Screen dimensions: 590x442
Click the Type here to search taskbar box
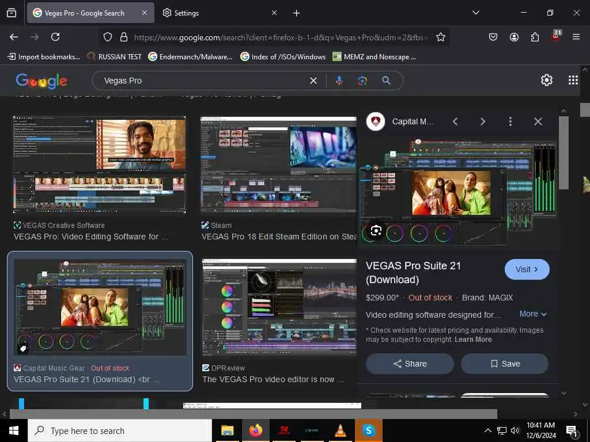120,430
